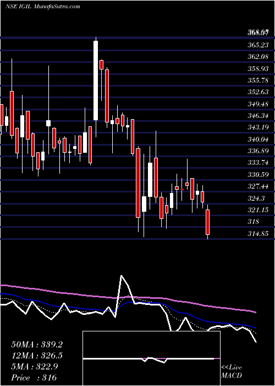Select the 358.93 price axis value
Image resolution: width=275 pixels, height=386 pixels.
click(258, 69)
